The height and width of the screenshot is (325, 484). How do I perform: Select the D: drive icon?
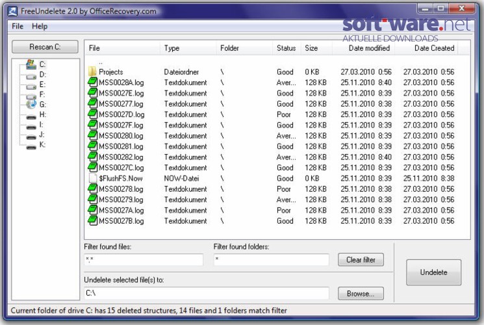[x=31, y=76]
